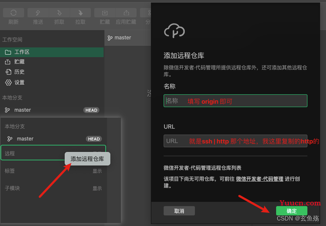Focus the 名称 name input field
Screen dimensions: 326x226
[x=236, y=101]
